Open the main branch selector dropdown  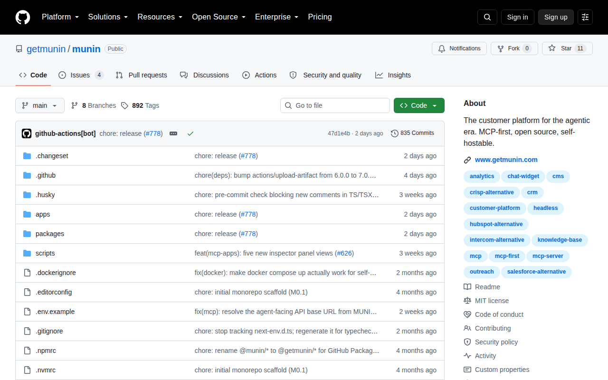coord(40,105)
